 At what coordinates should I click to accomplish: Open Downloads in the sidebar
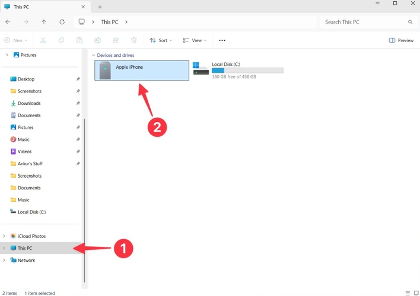25,103
